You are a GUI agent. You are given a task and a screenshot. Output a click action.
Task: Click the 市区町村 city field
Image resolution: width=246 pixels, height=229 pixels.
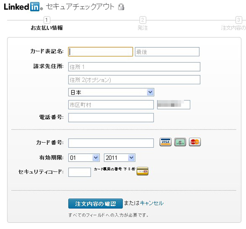point(111,105)
